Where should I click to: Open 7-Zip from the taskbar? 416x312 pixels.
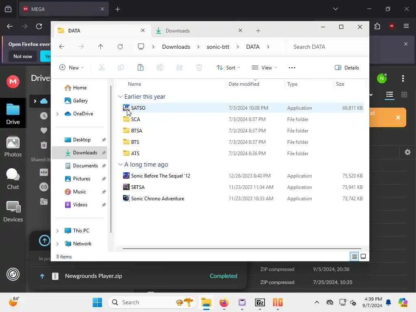260,302
